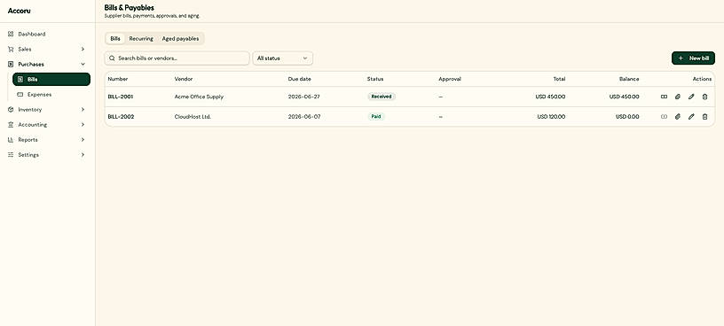The width and height of the screenshot is (724, 326).
Task: Click the record payment icon for BILL-2001
Action: (x=664, y=97)
